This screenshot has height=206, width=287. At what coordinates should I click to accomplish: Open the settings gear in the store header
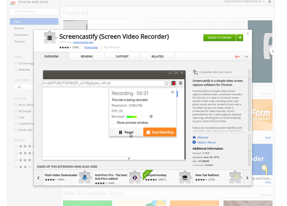point(270,2)
